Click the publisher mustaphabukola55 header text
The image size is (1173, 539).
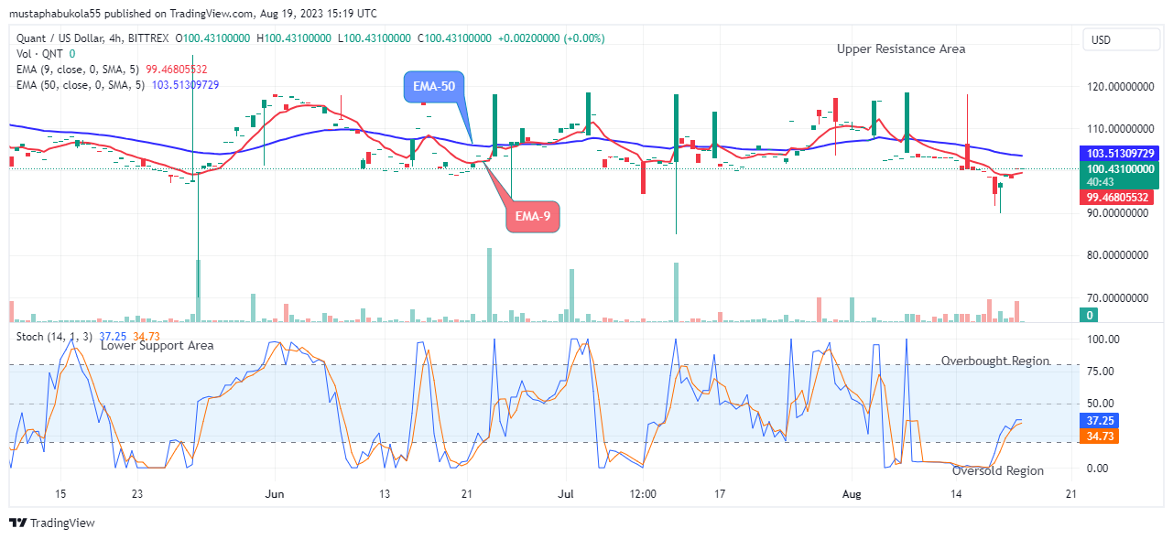coord(54,15)
